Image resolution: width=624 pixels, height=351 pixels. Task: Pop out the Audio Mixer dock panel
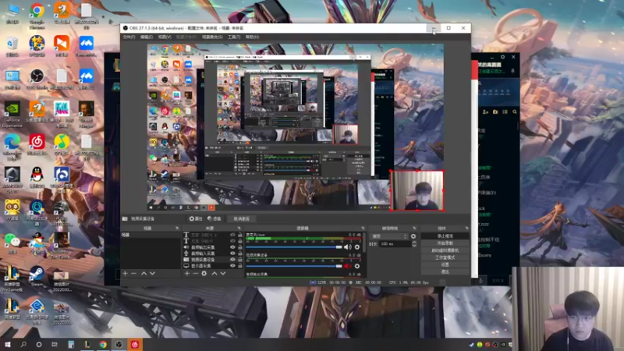pyautogui.click(x=363, y=228)
